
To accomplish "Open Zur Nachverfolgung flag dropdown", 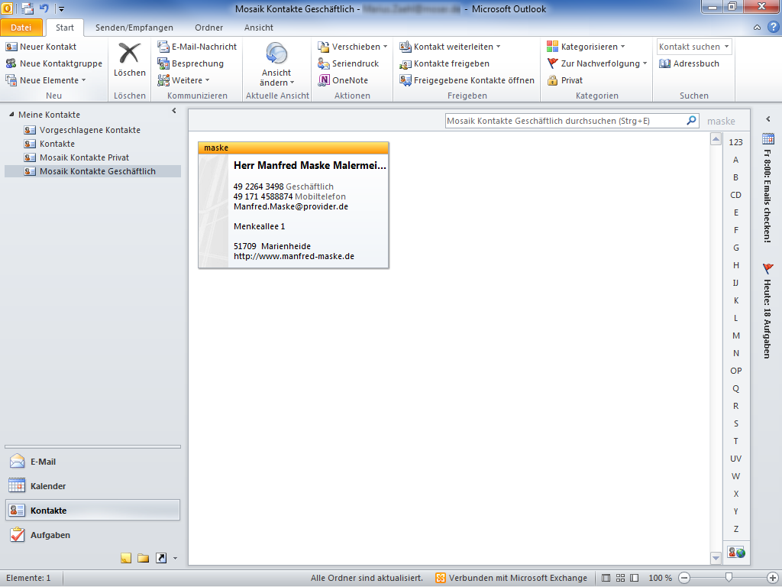I will pos(597,63).
